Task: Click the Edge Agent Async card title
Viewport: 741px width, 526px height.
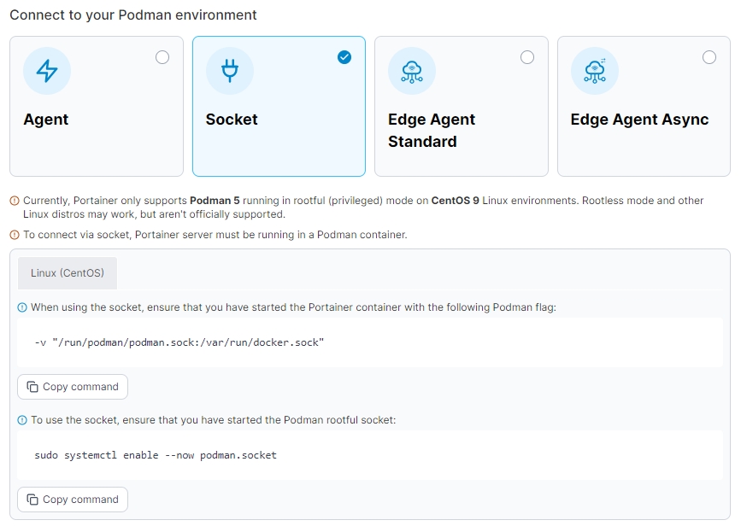Action: coord(639,120)
